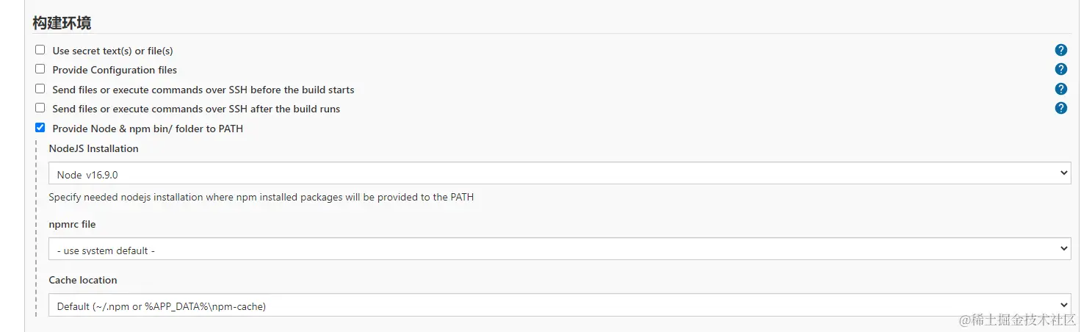The image size is (1081, 332).
Task: Uncheck Provide Node & npm bin/ folder checkbox
Action: [x=40, y=128]
